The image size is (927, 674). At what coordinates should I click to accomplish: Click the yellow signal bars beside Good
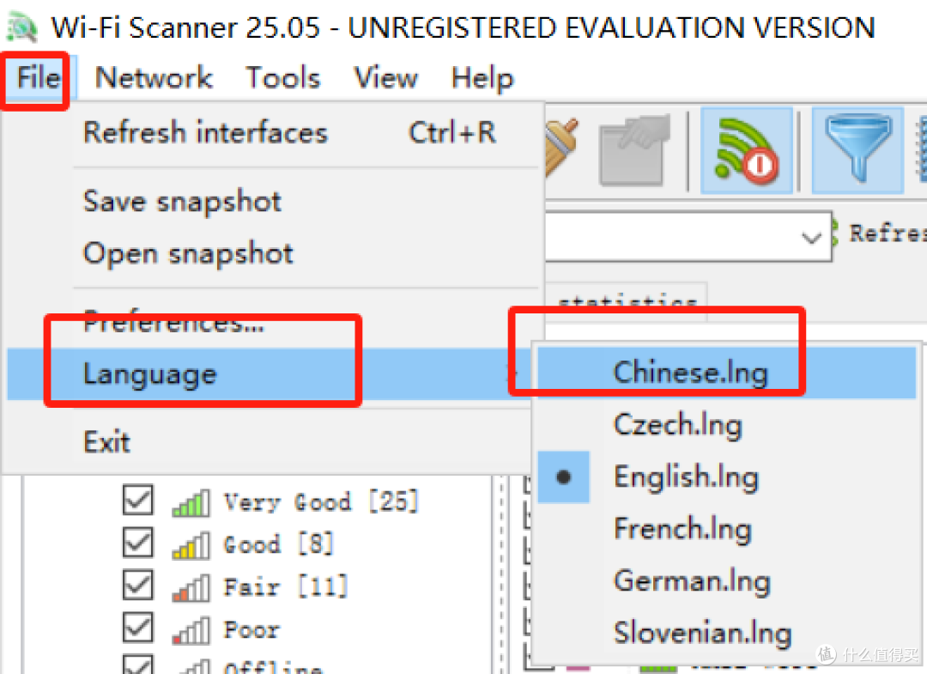(190, 544)
